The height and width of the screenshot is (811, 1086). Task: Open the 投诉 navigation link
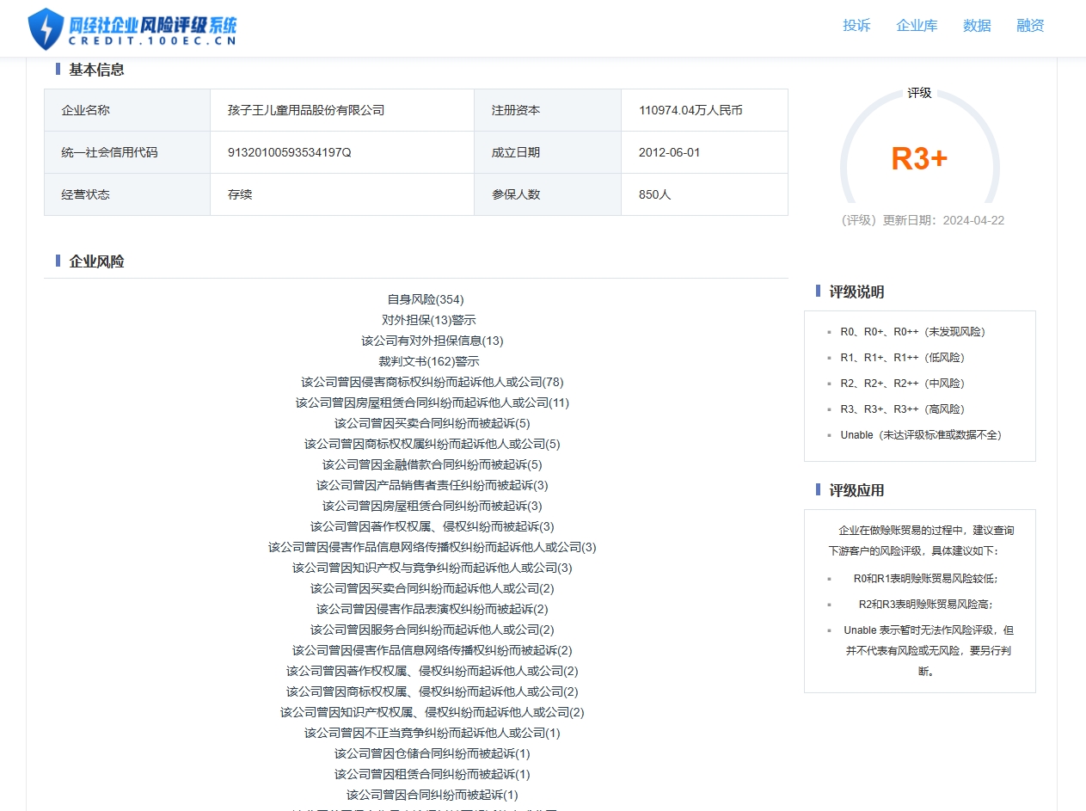click(x=856, y=26)
